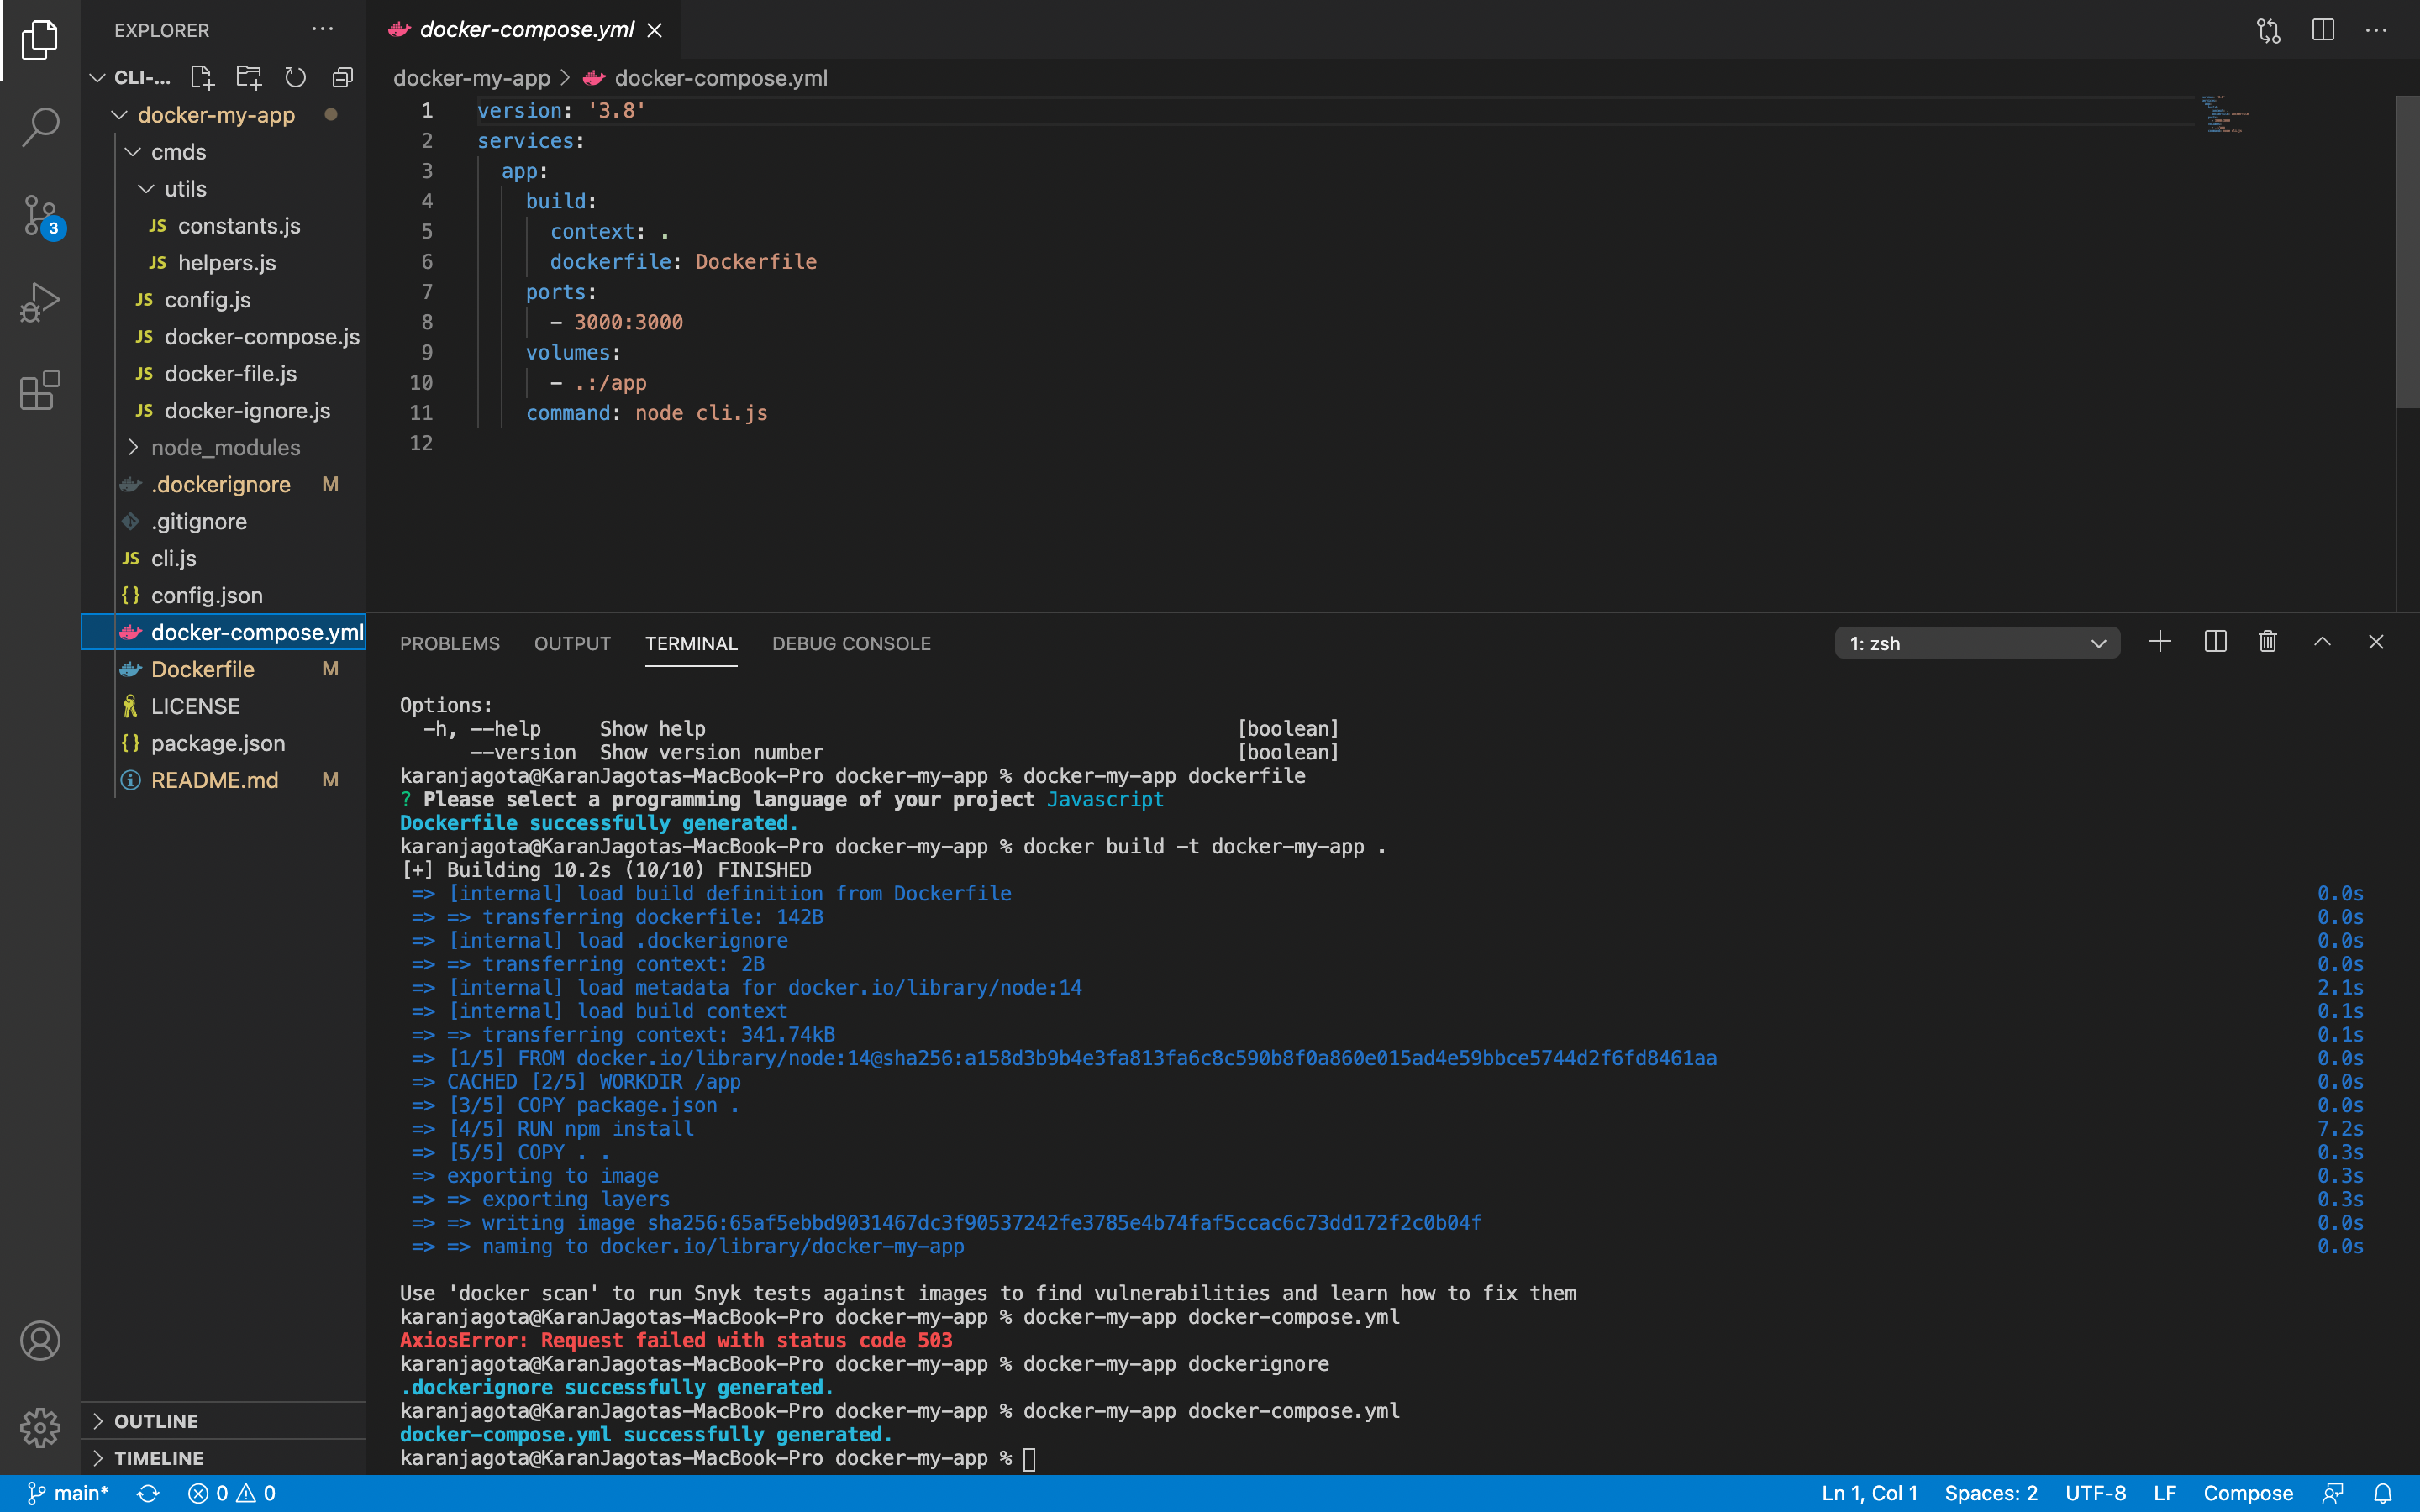This screenshot has width=2420, height=1512.
Task: Open the 1: zsh terminal dropdown
Action: click(1977, 643)
